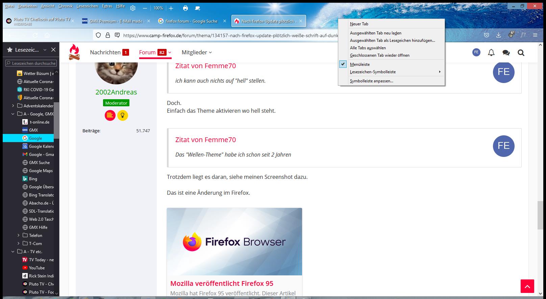This screenshot has width=546, height=299.
Task: Uncheck Menüleiste in the context menu
Action: click(x=360, y=64)
